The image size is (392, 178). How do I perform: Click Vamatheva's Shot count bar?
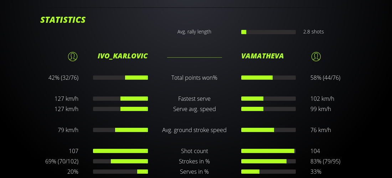point(268,151)
